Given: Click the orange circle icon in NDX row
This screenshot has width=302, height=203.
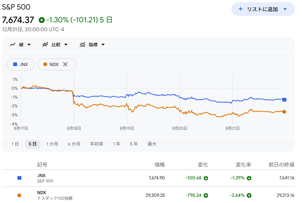Looking at the screenshot, I should (x=19, y=195).
